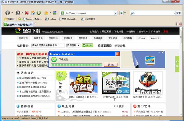Image resolution: width=184 pixels, height=121 pixels.
Task: Open the 全民打怪兽 game thumbnail
Action: [83, 83]
